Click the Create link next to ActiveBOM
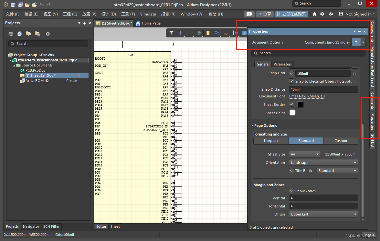 [x=70, y=81]
